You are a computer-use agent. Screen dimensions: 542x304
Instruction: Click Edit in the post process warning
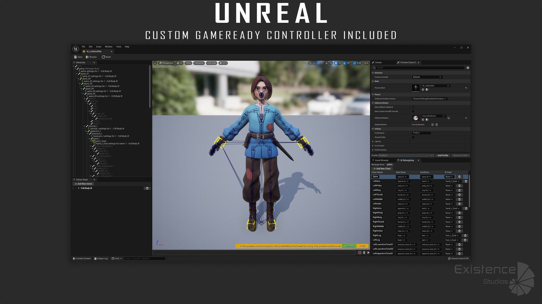coord(362,246)
